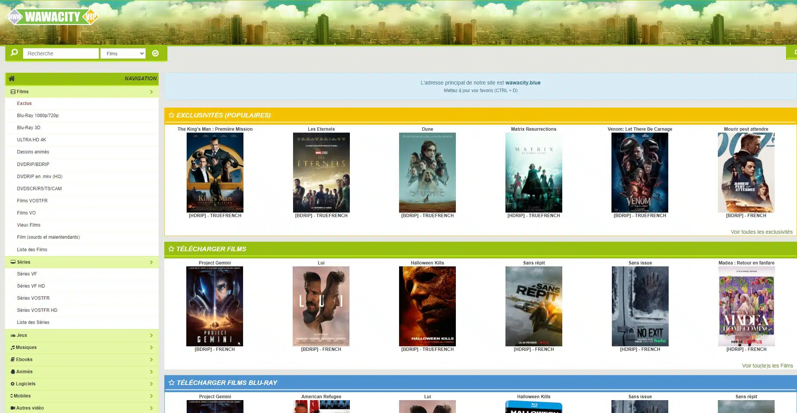The height and width of the screenshot is (413, 797).
Task: Click the star icon next to Télécharger Films Blu-Ray
Action: [x=172, y=382]
